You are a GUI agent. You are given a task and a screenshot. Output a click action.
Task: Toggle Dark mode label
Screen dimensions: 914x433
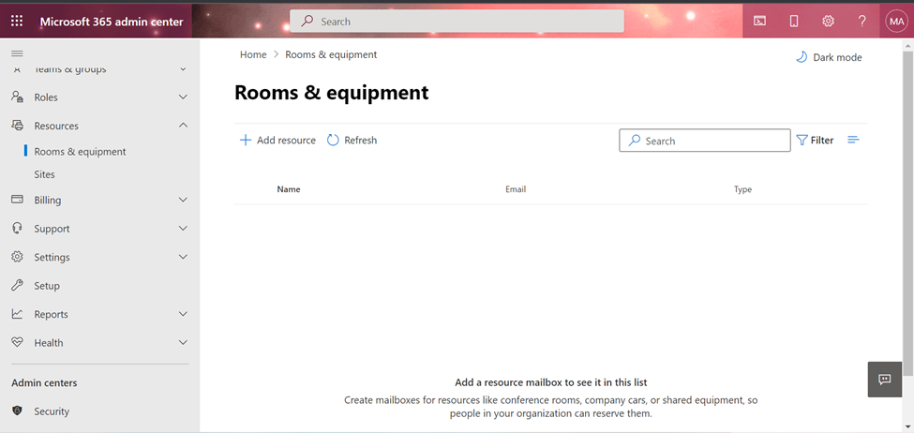[837, 57]
